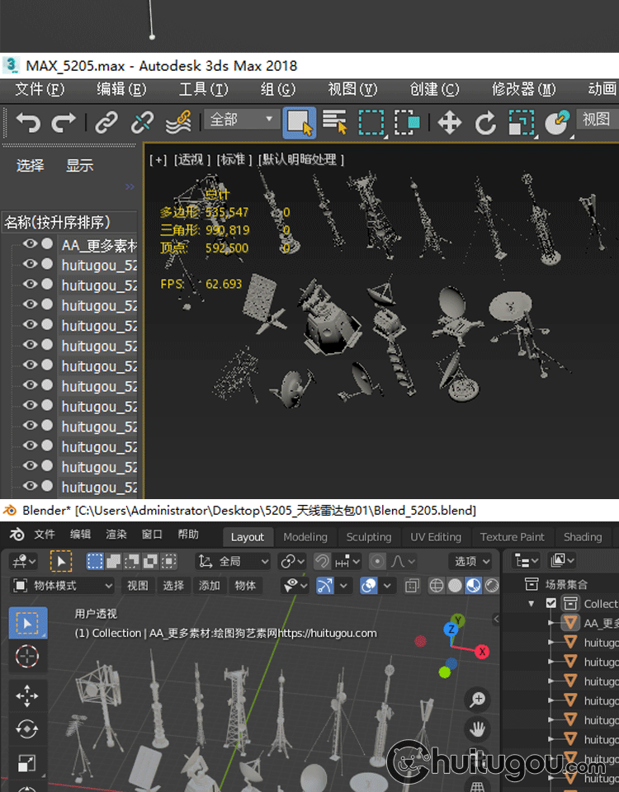Open the 全部 selection filter dropdown
The image size is (619, 792).
point(242,120)
